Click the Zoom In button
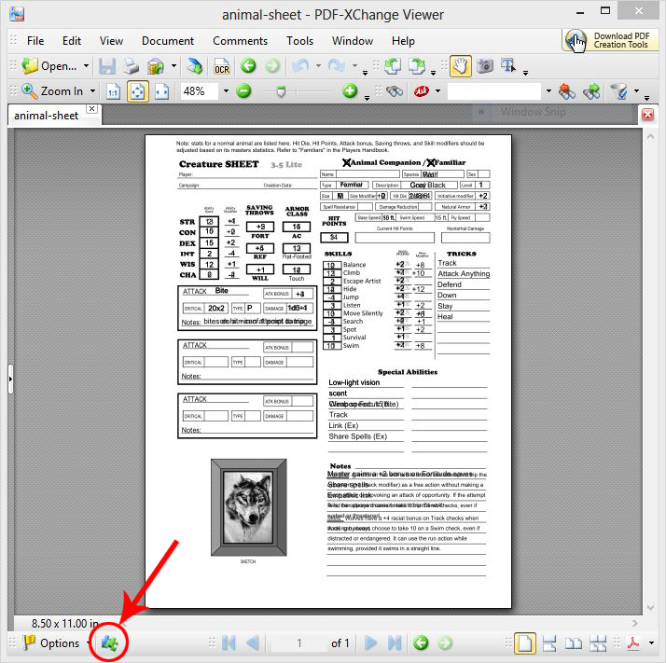The image size is (666, 663). (x=53, y=91)
